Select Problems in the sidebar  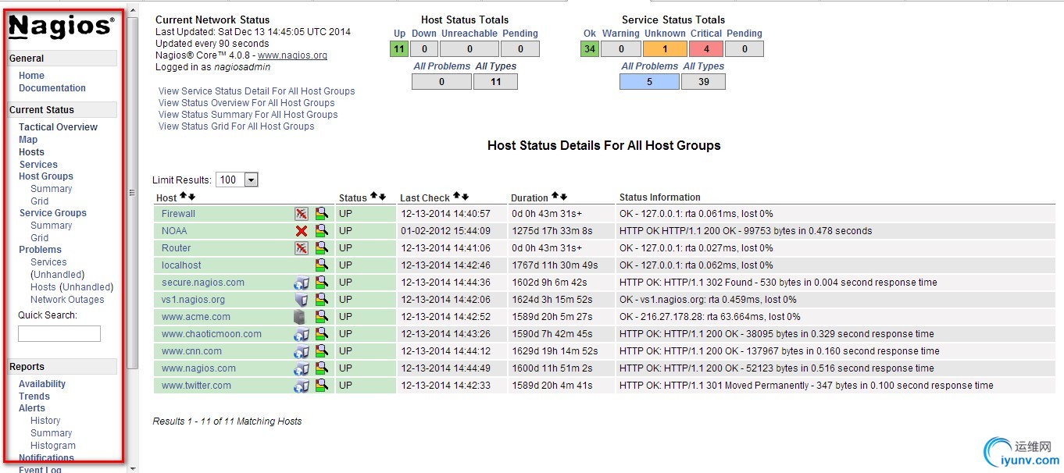41,250
